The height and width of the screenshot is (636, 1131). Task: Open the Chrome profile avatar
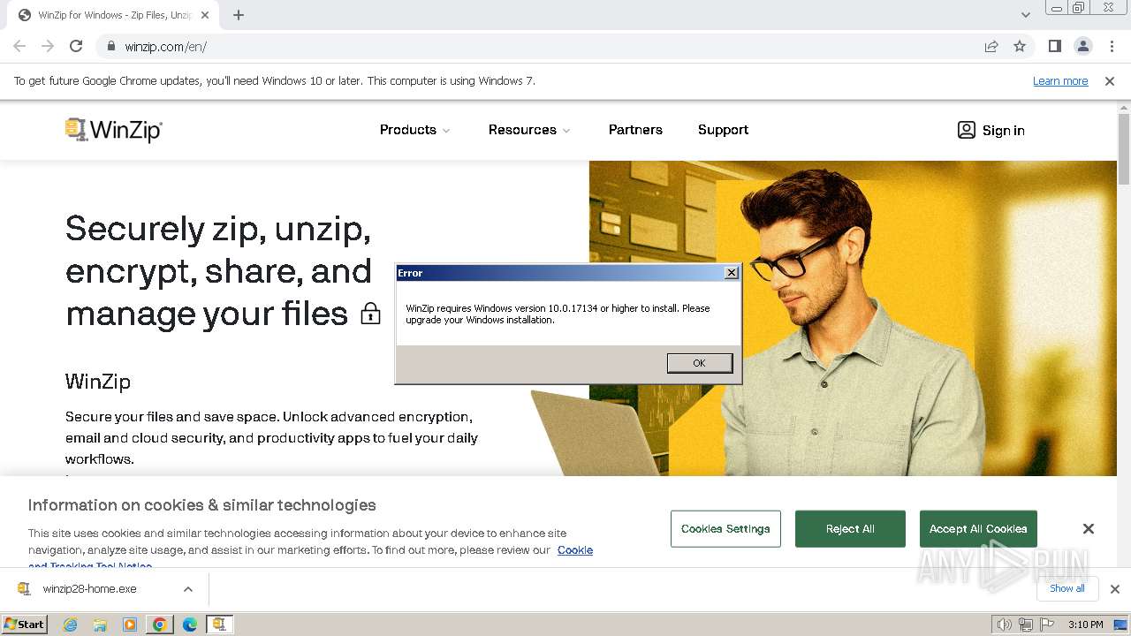(1083, 46)
